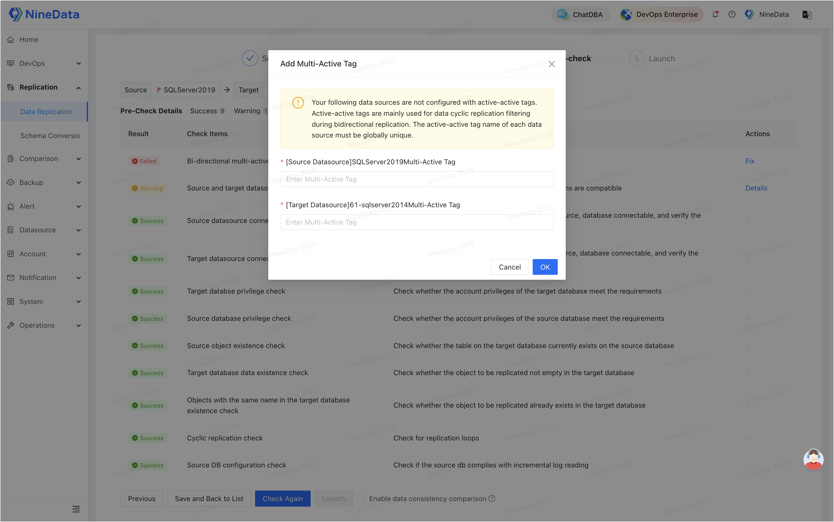Screen dimensions: 834x522
Task: Go to Home in the sidebar
Action: click(29, 39)
